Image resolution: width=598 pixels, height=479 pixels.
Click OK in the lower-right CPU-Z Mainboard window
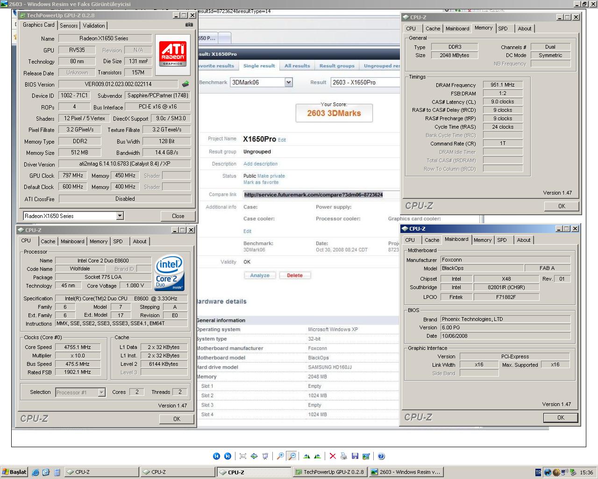click(x=561, y=418)
